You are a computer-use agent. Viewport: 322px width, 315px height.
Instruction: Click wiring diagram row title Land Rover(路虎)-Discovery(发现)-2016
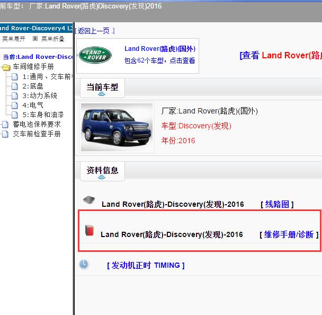click(173, 204)
